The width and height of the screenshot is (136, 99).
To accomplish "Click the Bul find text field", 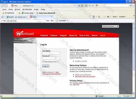I will click(26, 21).
